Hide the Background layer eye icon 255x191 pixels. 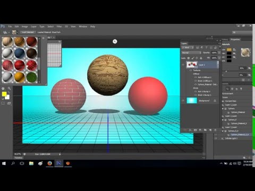183,100
